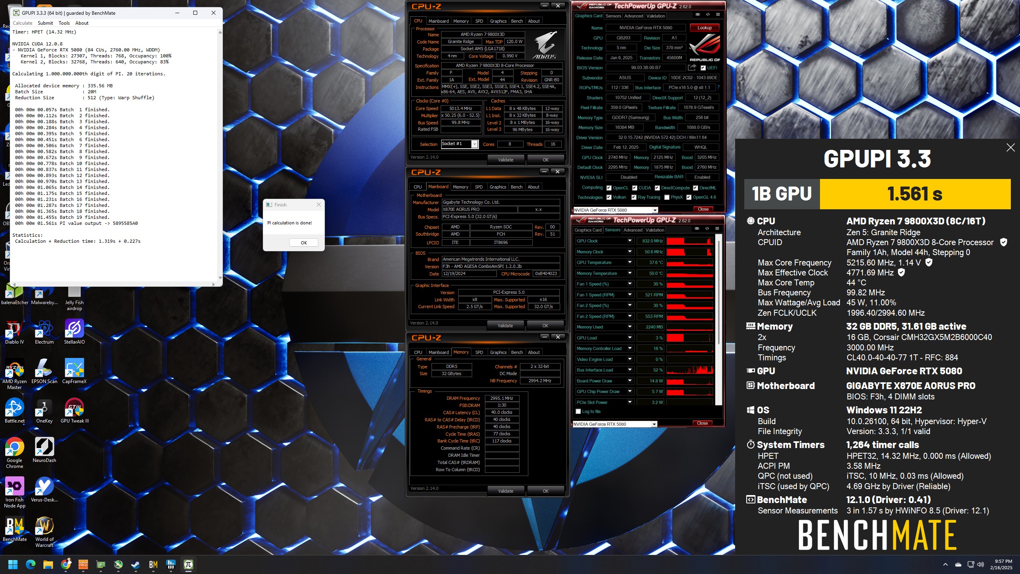Click the Bus Interface question mark icon
1020x574 pixels.
pyautogui.click(x=718, y=87)
